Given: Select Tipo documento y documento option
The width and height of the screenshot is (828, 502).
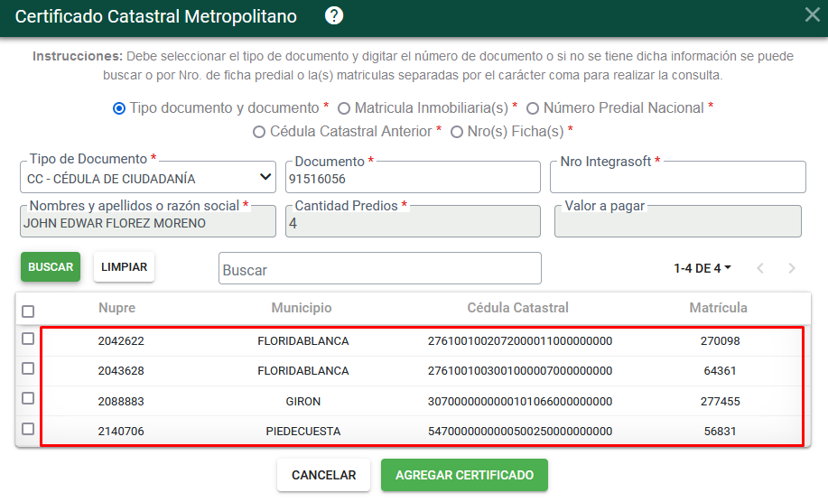Looking at the screenshot, I should coord(119,108).
